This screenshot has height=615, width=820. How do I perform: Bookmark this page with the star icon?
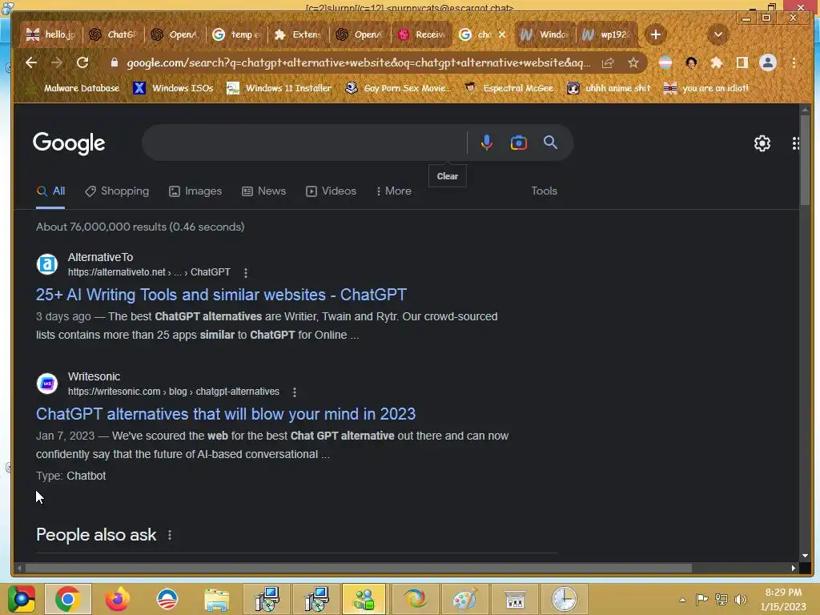pos(633,62)
